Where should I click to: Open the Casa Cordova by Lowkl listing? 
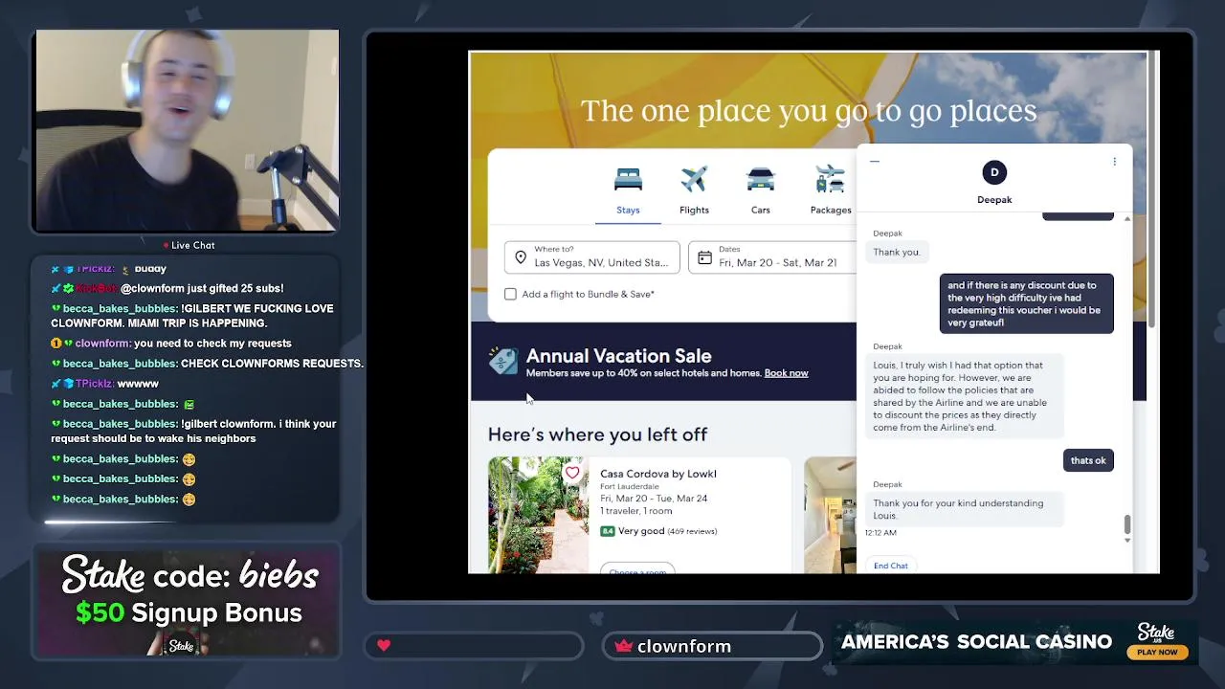[x=657, y=474]
